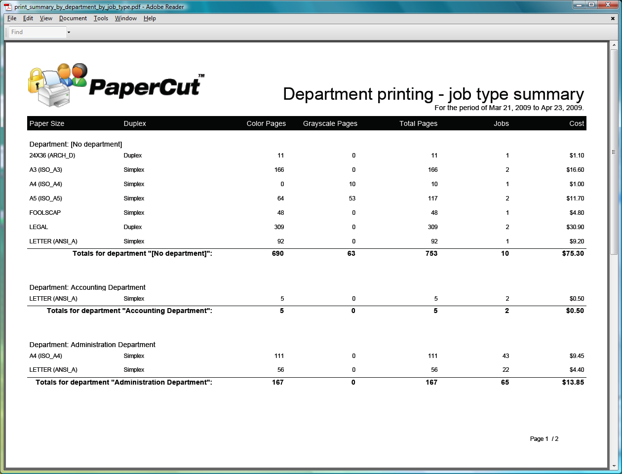Close the Adobe Reader window

tap(608, 5)
